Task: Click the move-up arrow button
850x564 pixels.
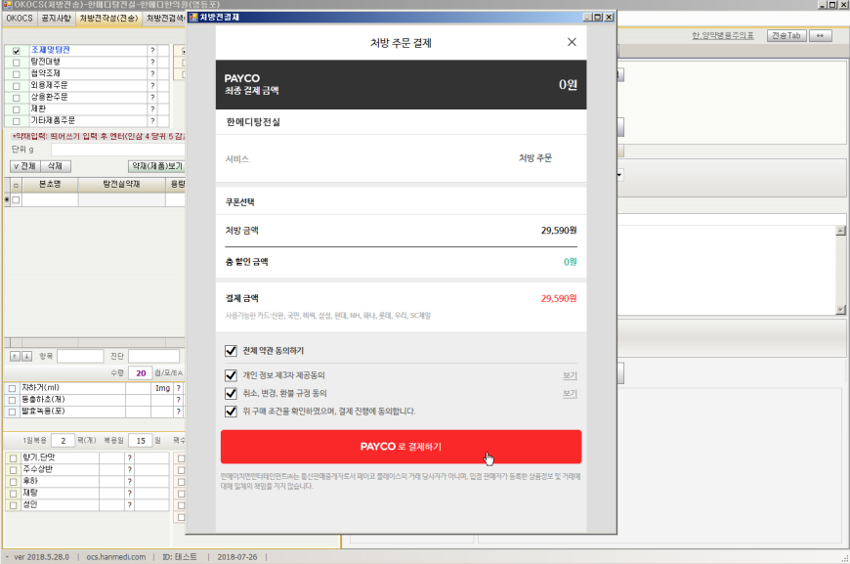Action: click(16, 357)
